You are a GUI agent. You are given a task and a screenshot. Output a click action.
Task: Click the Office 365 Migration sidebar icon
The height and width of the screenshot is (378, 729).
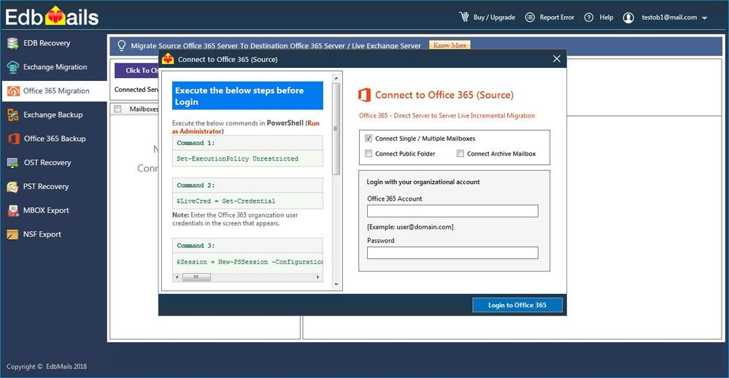pos(13,90)
